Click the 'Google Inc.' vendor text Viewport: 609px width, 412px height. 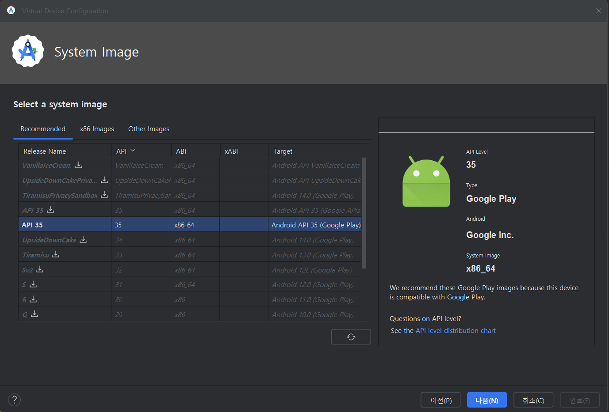pyautogui.click(x=490, y=235)
